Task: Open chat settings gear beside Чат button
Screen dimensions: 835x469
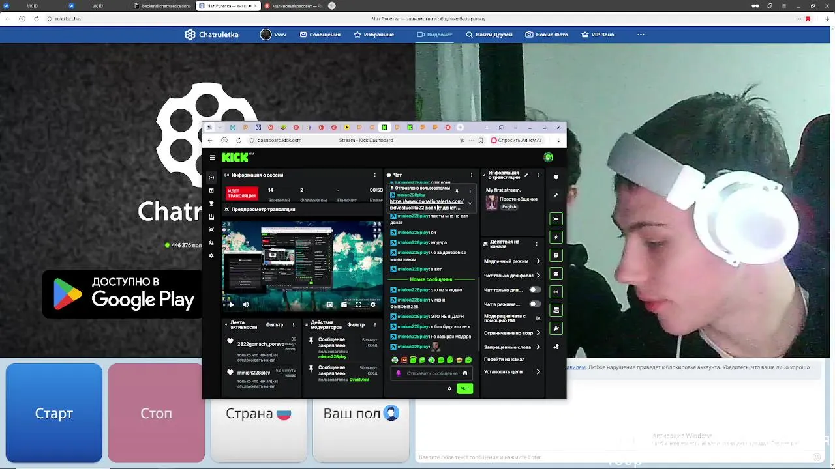Action: coord(449,389)
